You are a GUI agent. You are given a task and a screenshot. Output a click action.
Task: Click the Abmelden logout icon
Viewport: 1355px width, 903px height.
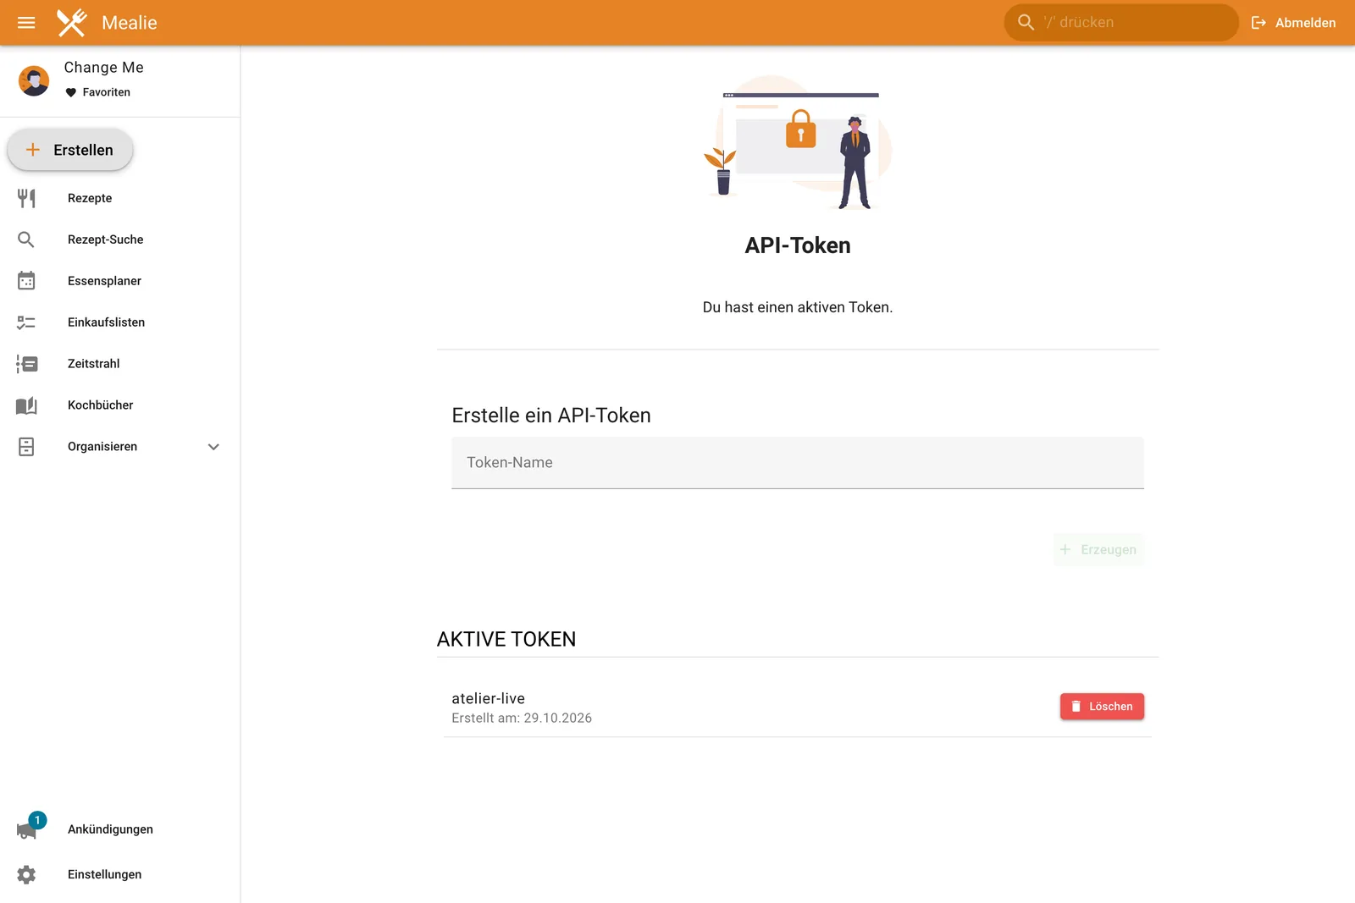(1258, 23)
